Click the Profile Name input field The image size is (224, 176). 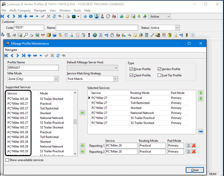[x=33, y=68]
